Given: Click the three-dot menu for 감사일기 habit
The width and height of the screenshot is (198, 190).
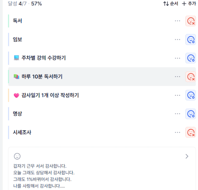Looking at the screenshot, I should pos(177,95).
